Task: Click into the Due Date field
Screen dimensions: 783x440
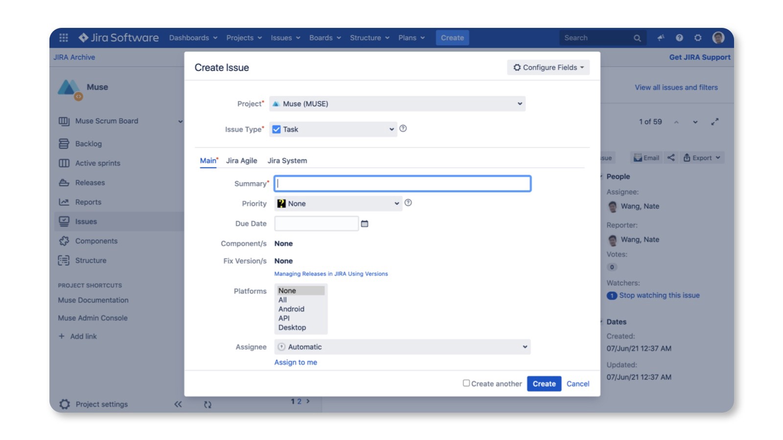Action: 316,223
